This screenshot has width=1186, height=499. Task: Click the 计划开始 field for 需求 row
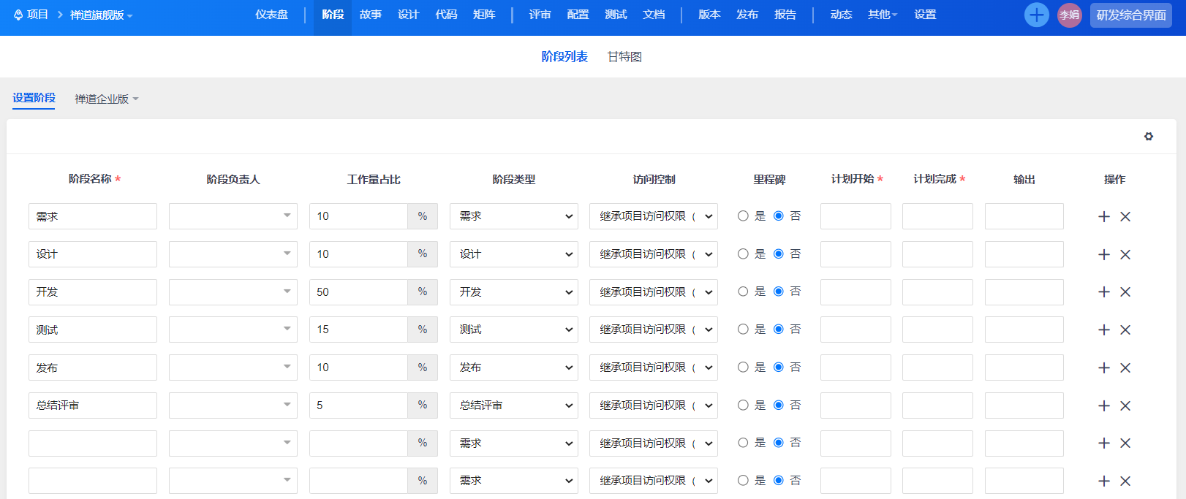coord(855,216)
